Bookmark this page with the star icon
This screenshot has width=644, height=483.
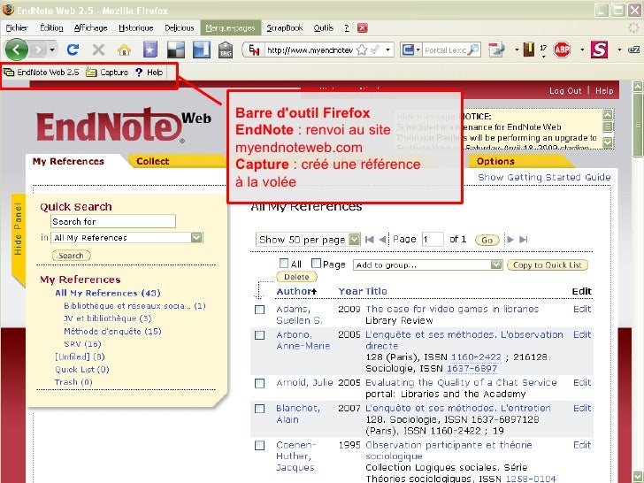tap(362, 50)
